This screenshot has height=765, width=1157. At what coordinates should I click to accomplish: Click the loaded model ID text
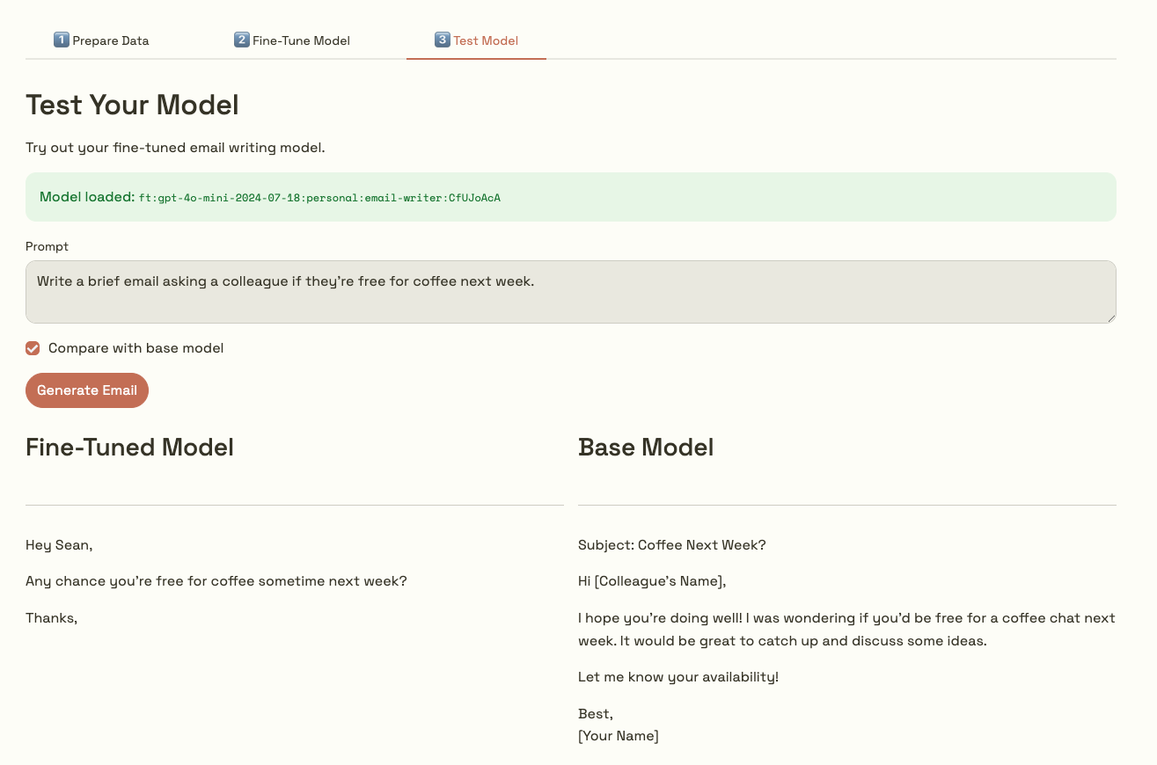click(319, 198)
